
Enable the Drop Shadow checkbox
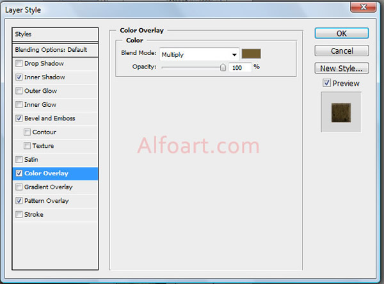coord(19,64)
